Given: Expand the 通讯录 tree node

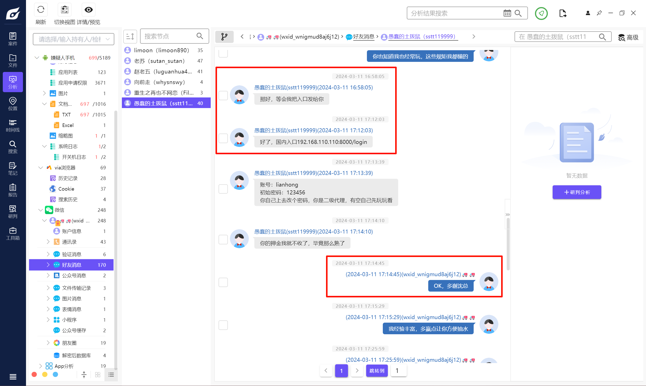Looking at the screenshot, I should [x=48, y=242].
